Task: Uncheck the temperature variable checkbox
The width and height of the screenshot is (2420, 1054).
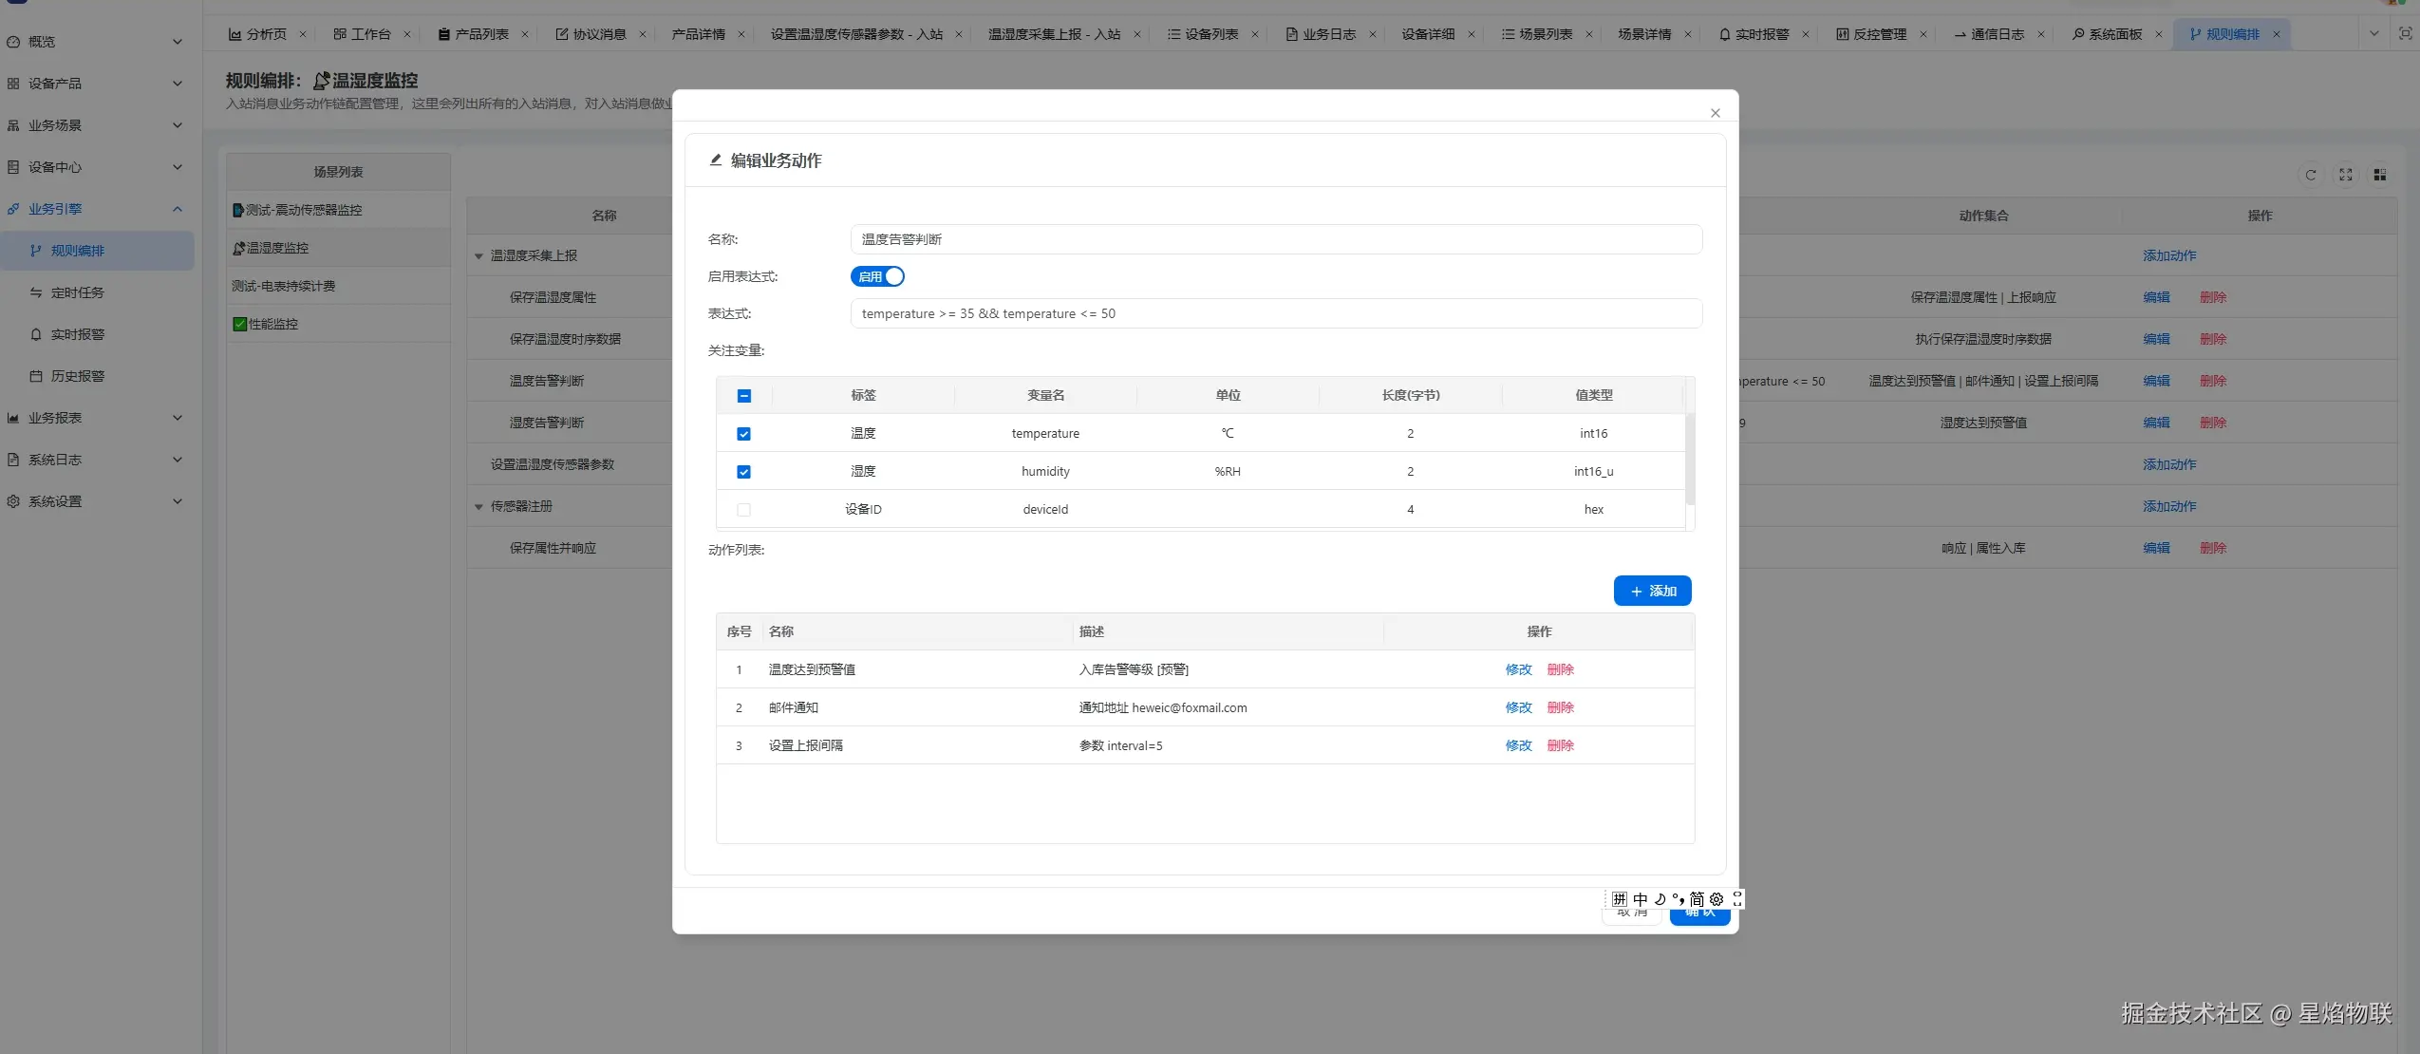Action: pyautogui.click(x=743, y=434)
